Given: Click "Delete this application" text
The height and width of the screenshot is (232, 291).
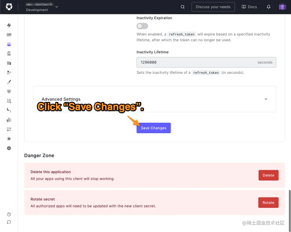Looking at the screenshot, I should (x=51, y=172).
